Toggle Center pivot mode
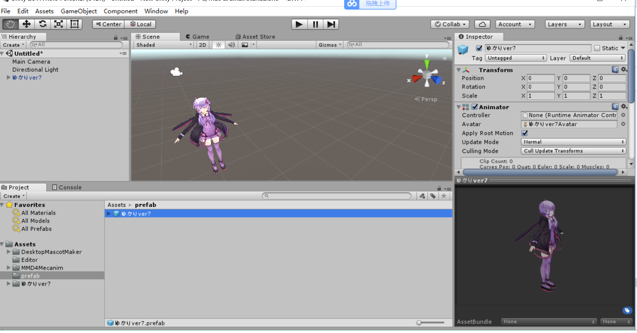637x333 pixels. (x=109, y=24)
